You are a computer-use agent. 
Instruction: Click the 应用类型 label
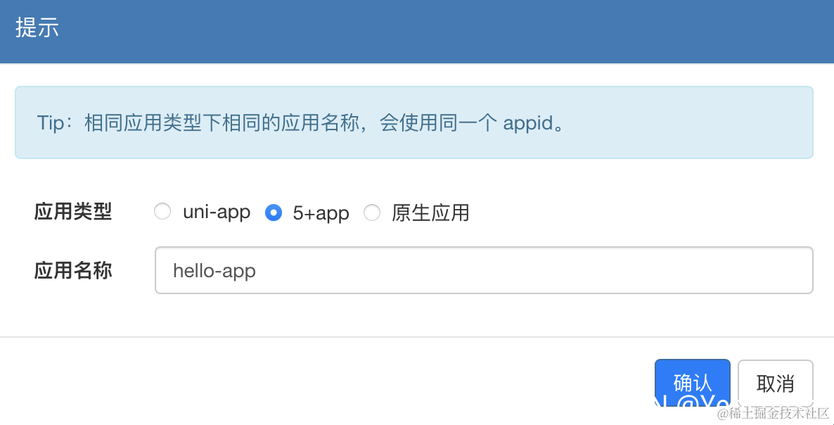[73, 212]
